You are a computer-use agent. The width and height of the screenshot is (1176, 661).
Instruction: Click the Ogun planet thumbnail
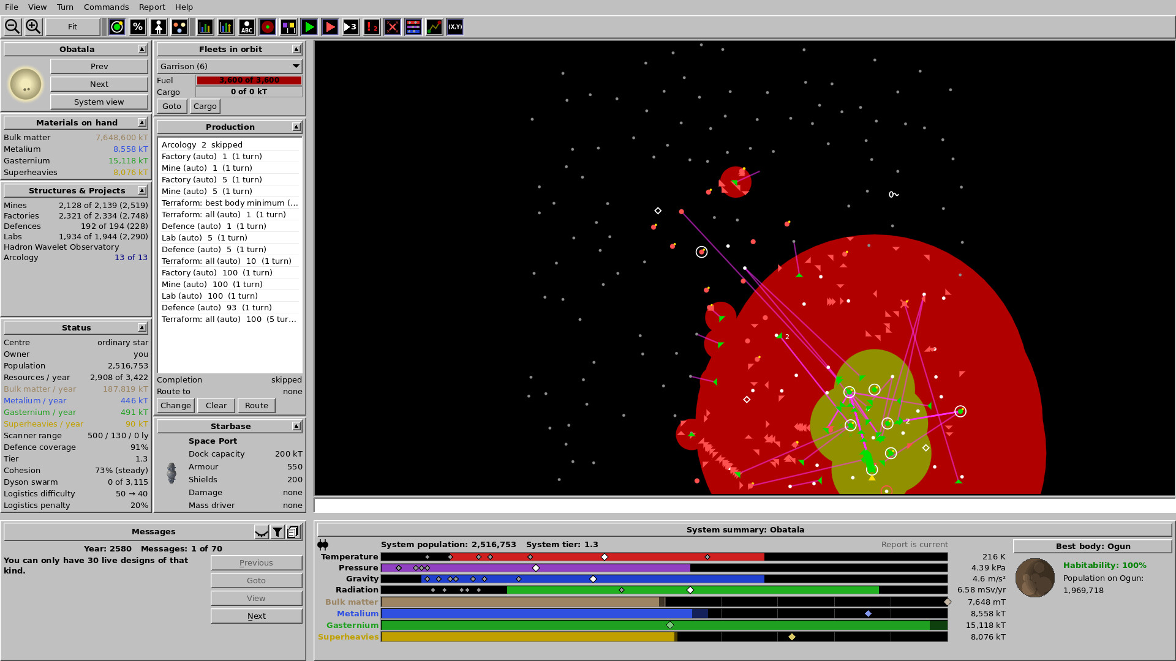[1035, 578]
